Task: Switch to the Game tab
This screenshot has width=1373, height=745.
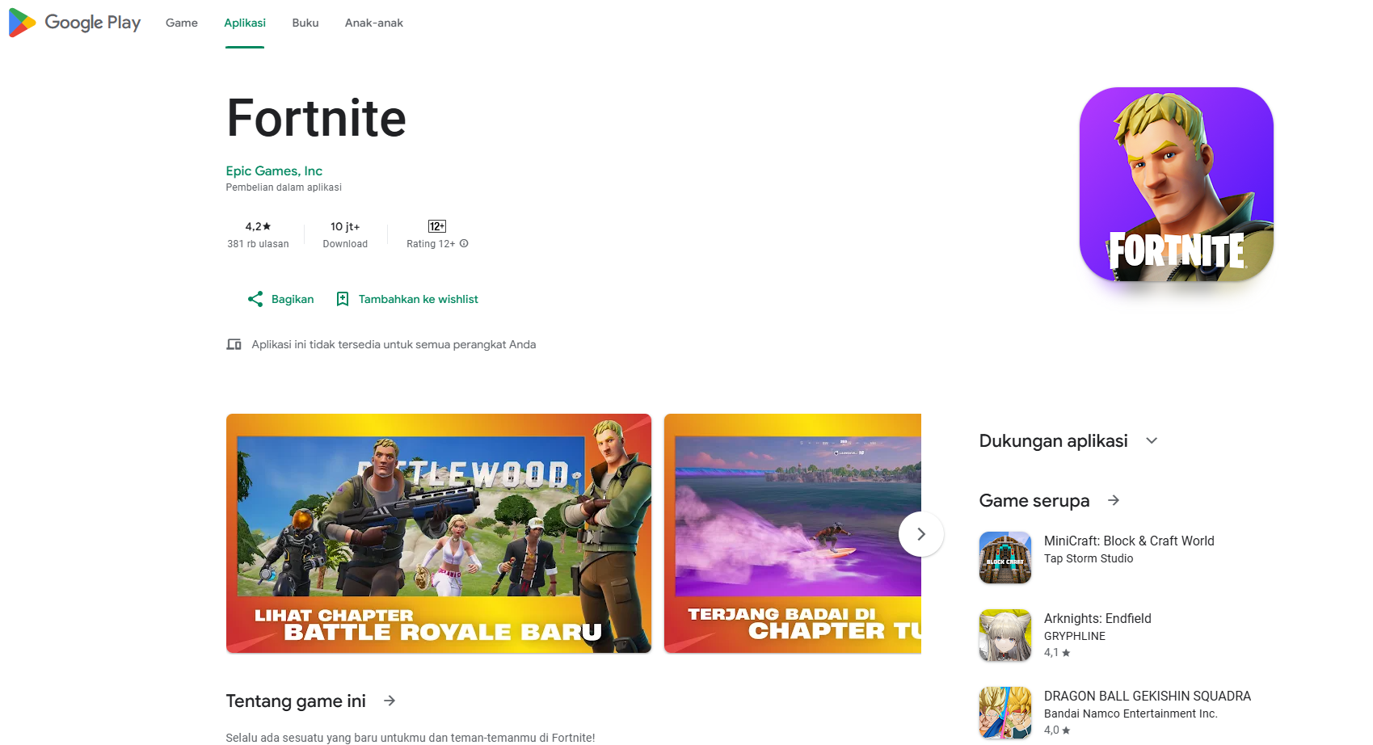Action: (180, 23)
